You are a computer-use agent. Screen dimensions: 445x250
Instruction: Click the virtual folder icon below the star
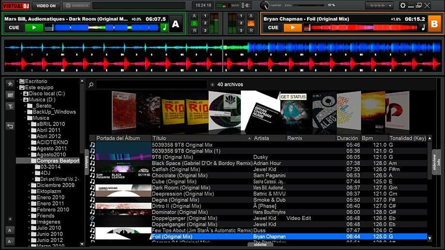(x=10, y=95)
